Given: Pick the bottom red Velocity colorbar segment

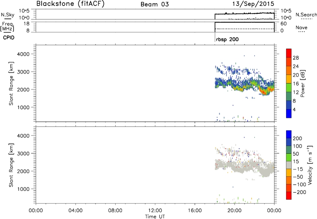Looking at the screenshot, I should coord(289,196).
